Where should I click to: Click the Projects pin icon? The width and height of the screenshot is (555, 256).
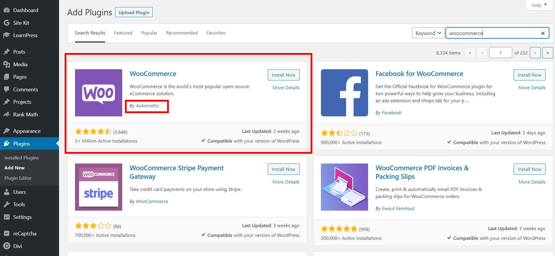(x=6, y=102)
